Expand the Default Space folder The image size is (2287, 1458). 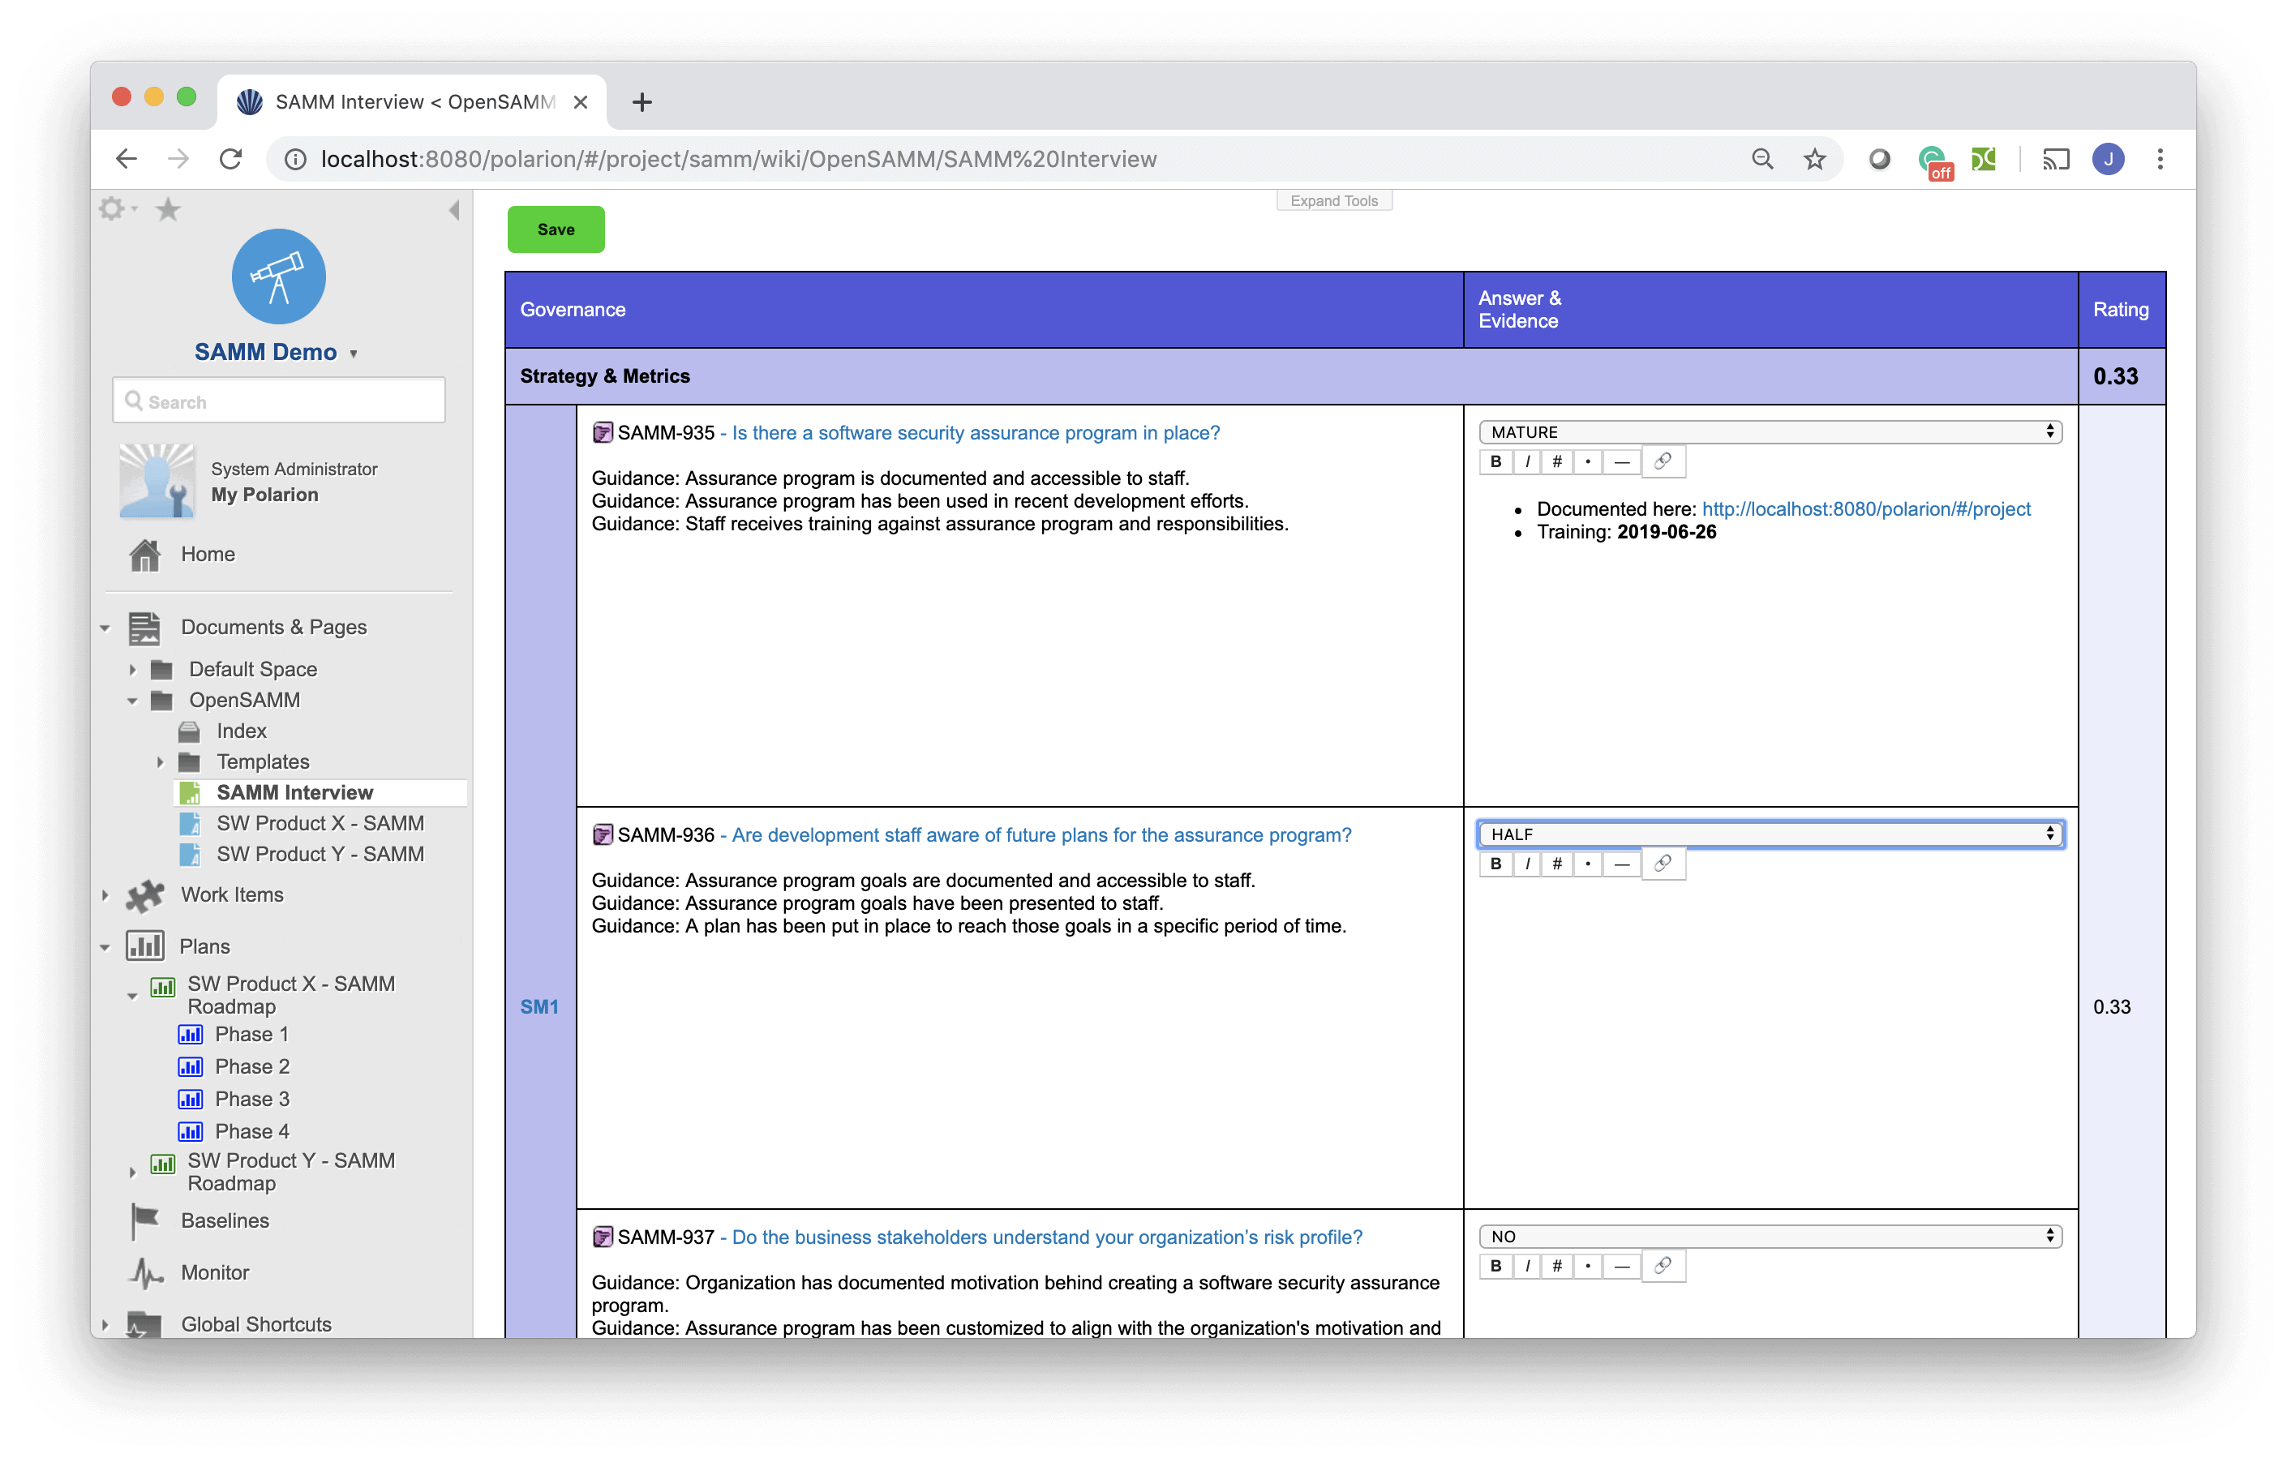(133, 670)
